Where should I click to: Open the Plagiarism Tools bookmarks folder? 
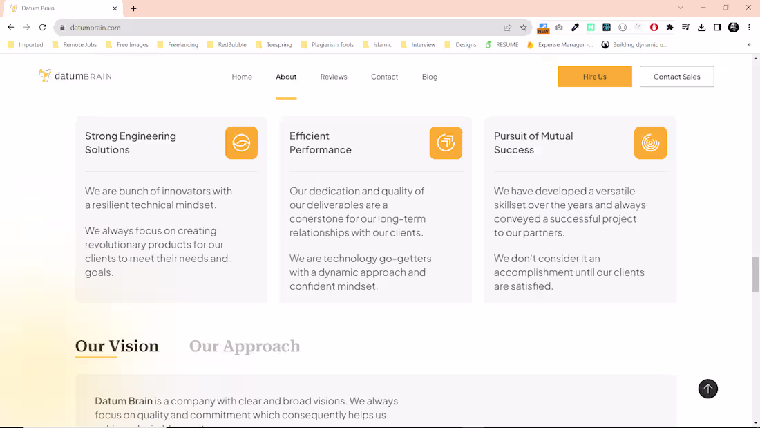click(327, 45)
